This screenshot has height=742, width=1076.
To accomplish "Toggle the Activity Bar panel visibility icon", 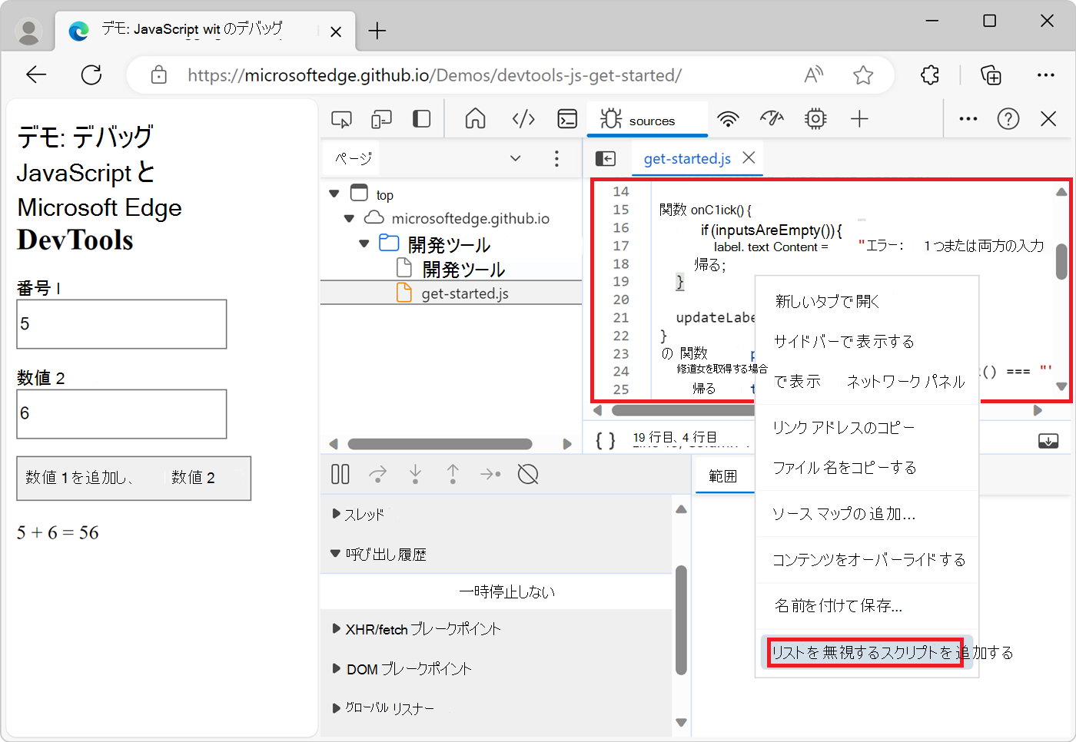I will click(420, 119).
